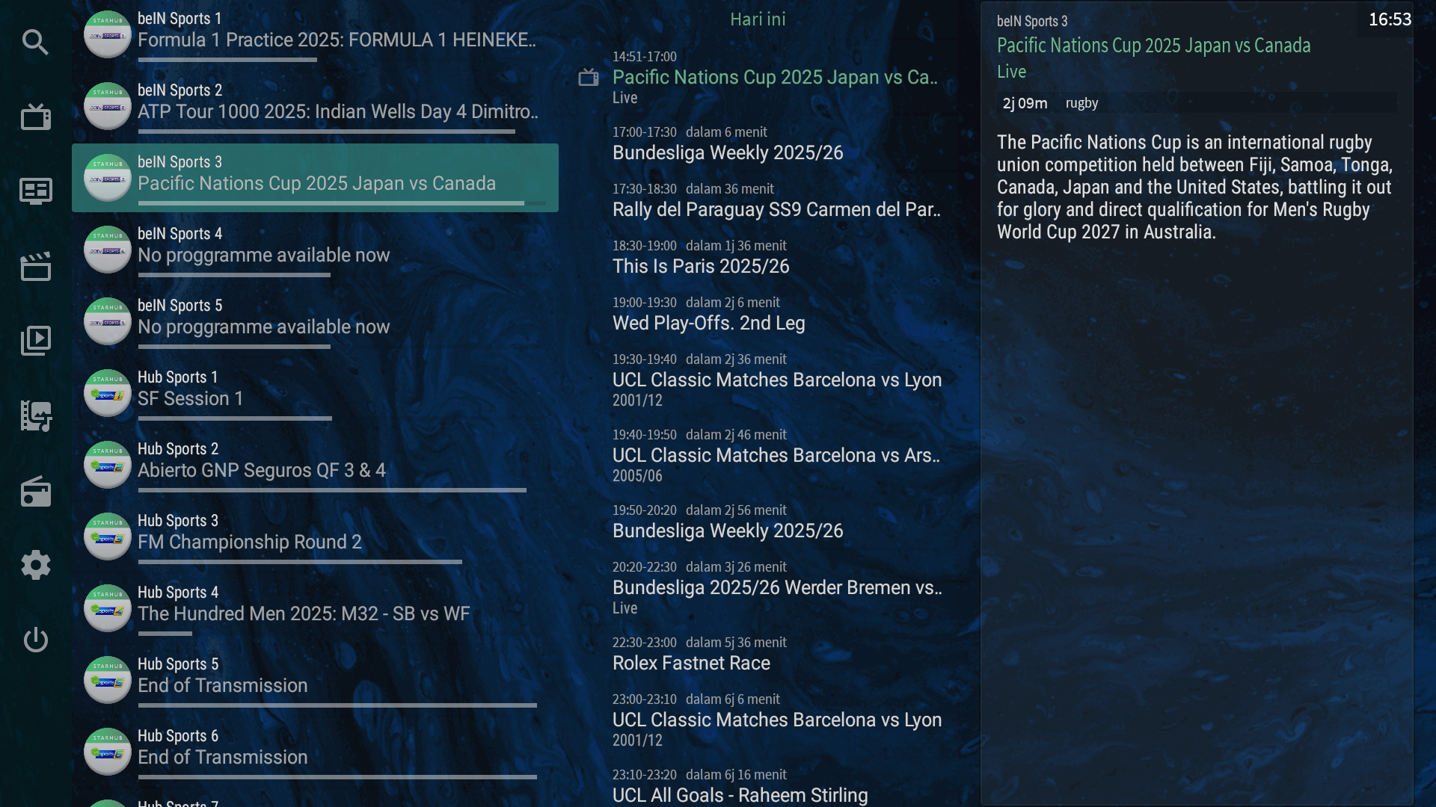Open the search icon in sidebar
1436x807 pixels.
[x=35, y=42]
